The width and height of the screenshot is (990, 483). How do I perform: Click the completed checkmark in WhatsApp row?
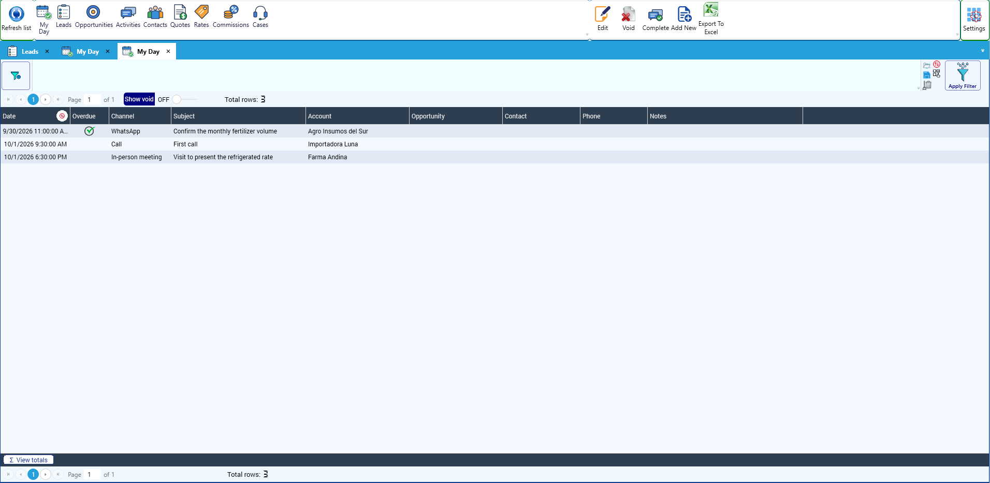(x=90, y=131)
